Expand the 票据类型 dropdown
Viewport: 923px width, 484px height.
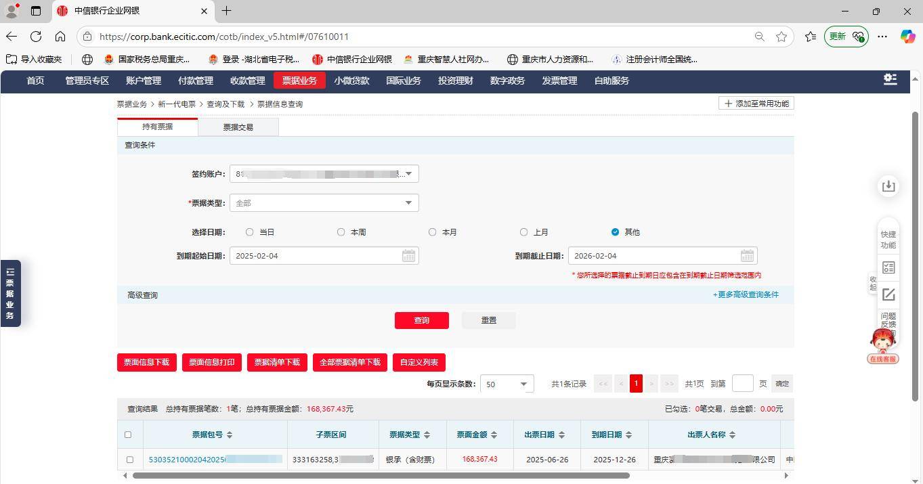tap(408, 203)
